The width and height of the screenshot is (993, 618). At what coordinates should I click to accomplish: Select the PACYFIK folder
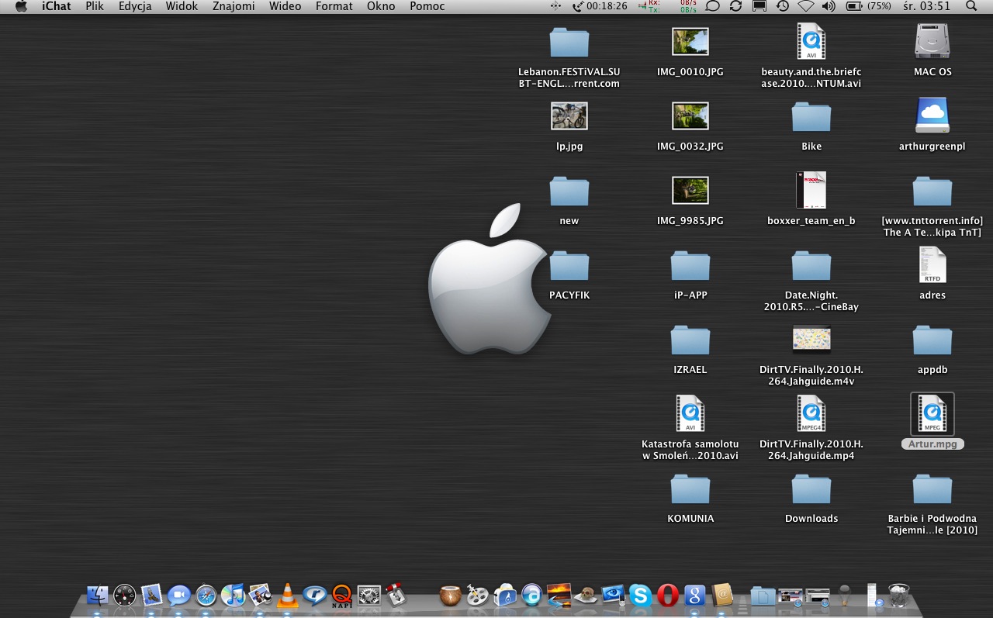coord(569,265)
